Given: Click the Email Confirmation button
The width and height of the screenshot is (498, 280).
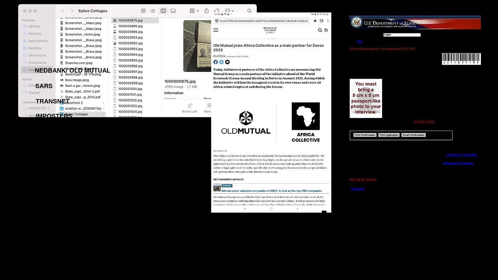Looking at the screenshot, I should [414, 135].
